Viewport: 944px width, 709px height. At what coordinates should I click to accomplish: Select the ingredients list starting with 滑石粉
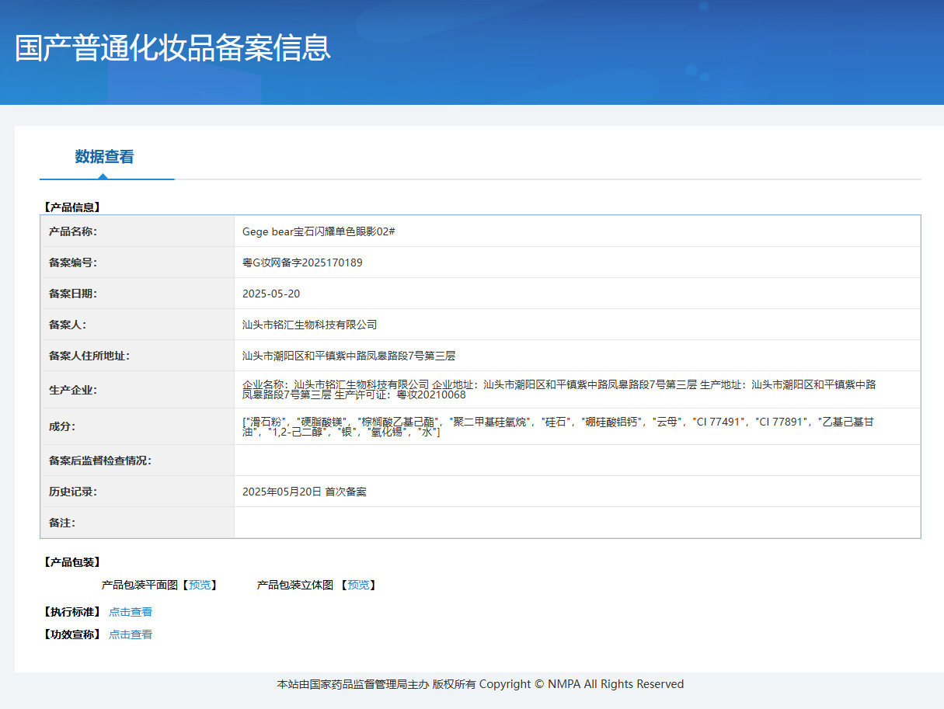coord(558,426)
